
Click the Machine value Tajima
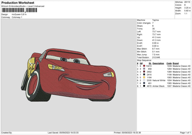coord(156,20)
